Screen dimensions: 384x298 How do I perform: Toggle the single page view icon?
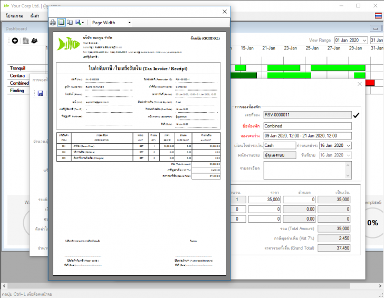[x=61, y=23]
